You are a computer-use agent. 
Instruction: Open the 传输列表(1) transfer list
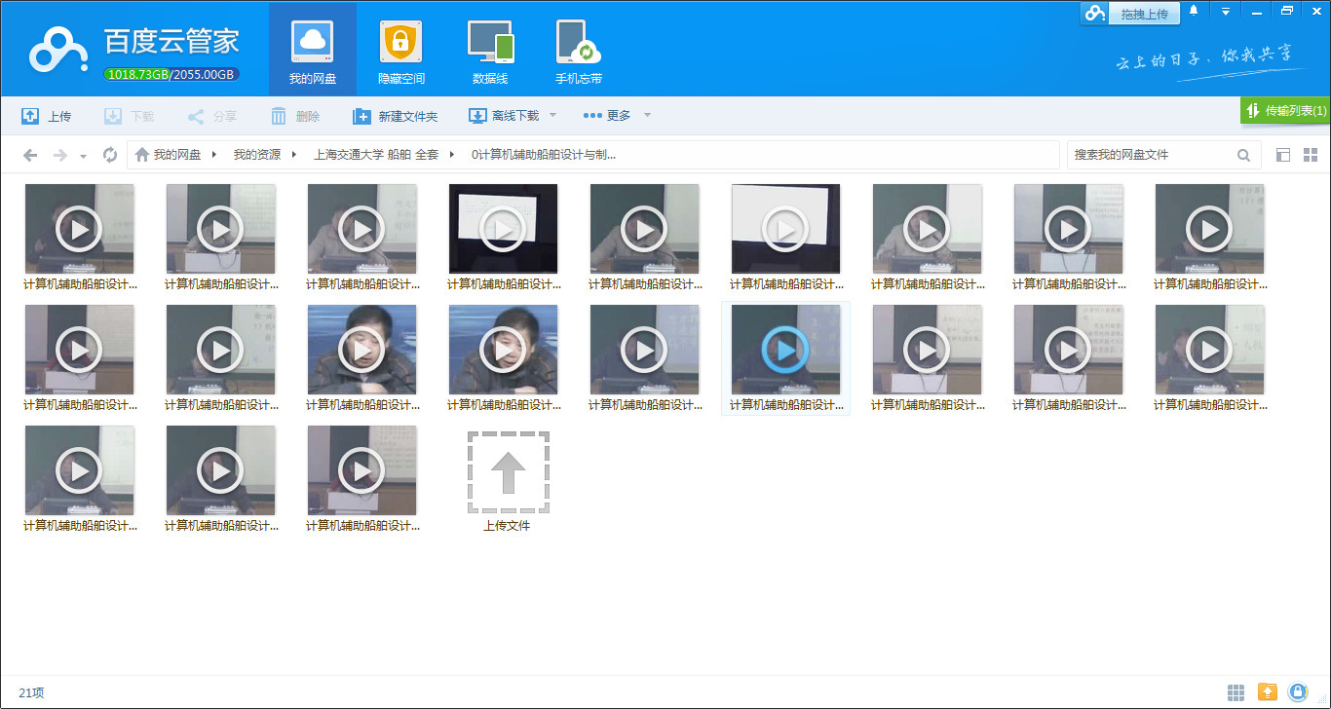click(1286, 111)
